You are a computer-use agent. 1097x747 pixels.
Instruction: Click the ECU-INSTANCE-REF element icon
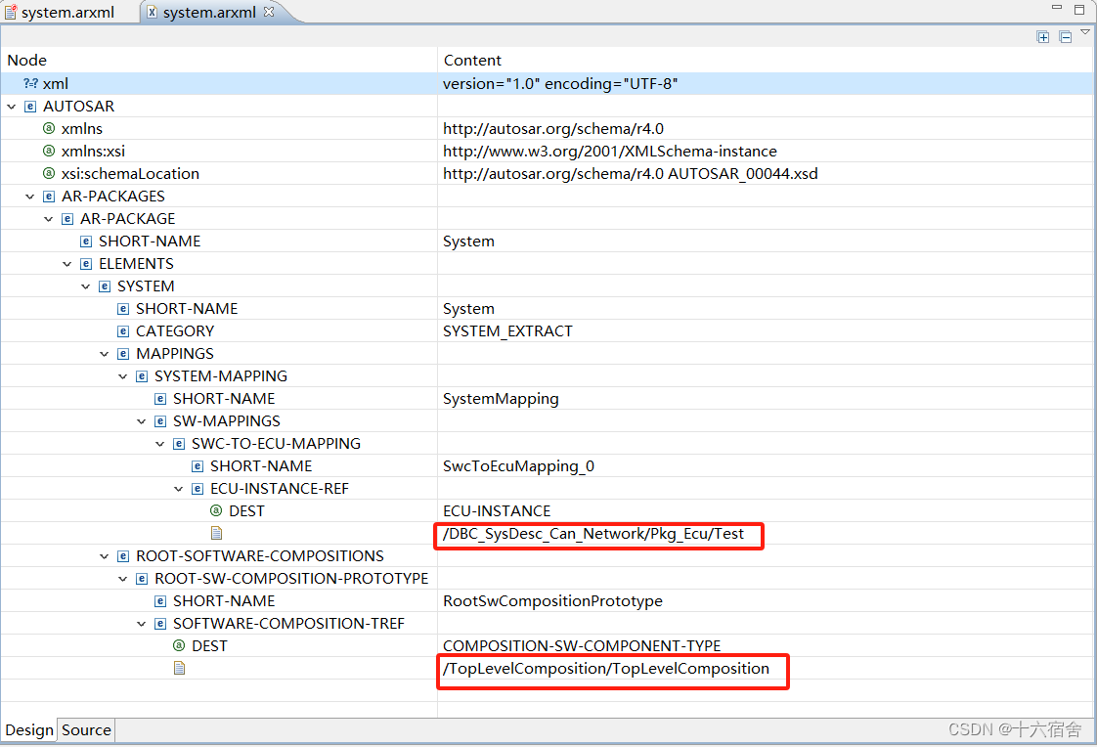click(197, 489)
